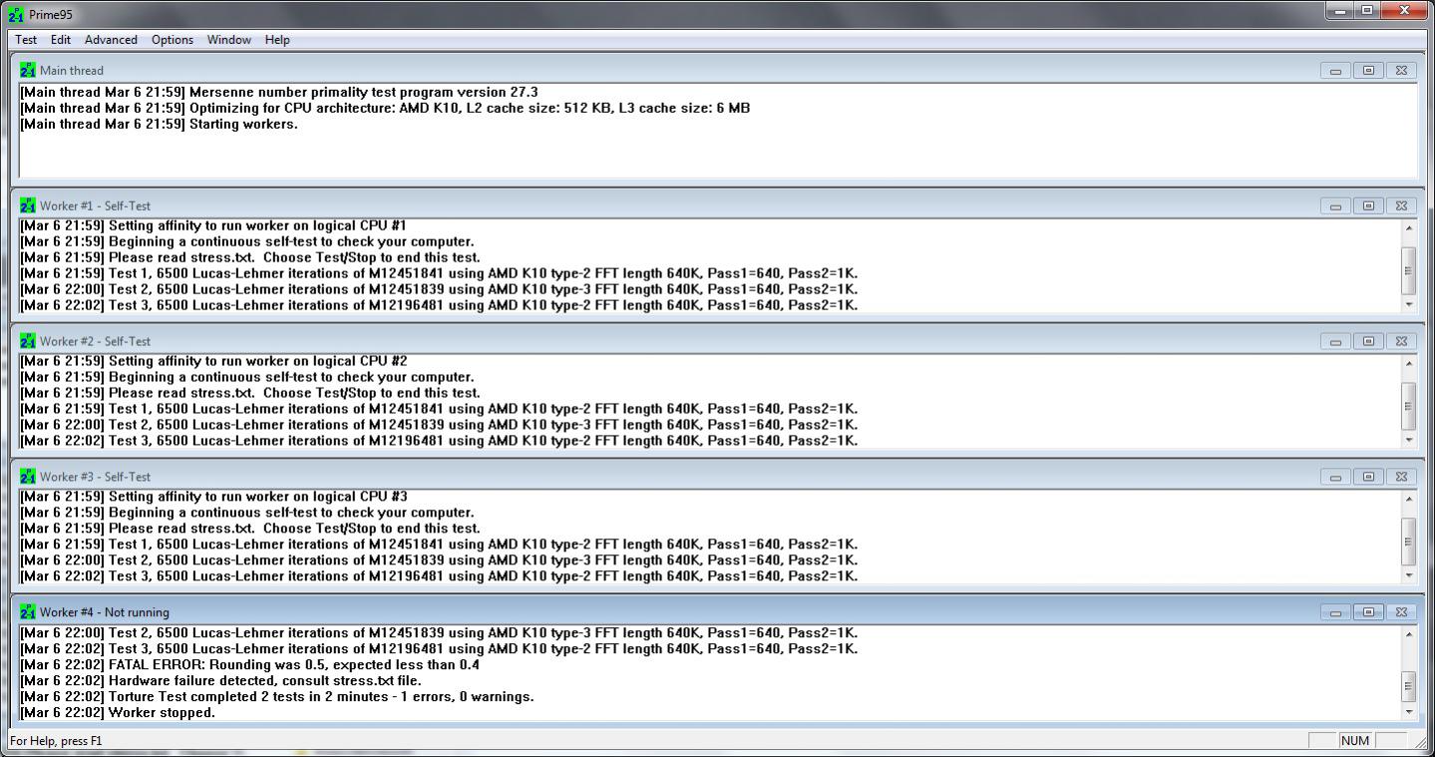Image resolution: width=1435 pixels, height=757 pixels.
Task: Click the 'FATAL ERROR: Rounding was 0.5' line
Action: click(x=249, y=665)
